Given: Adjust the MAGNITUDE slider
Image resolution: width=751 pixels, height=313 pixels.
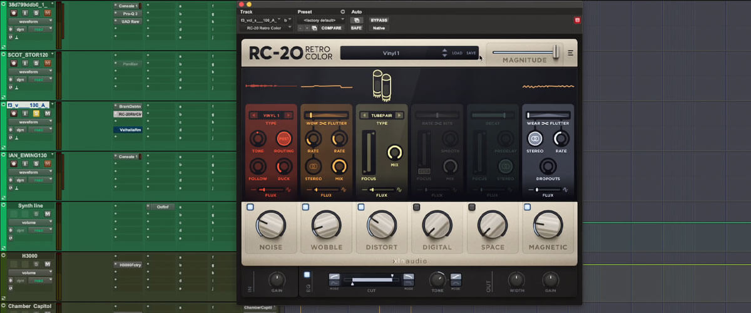Looking at the screenshot, I should (524, 51).
